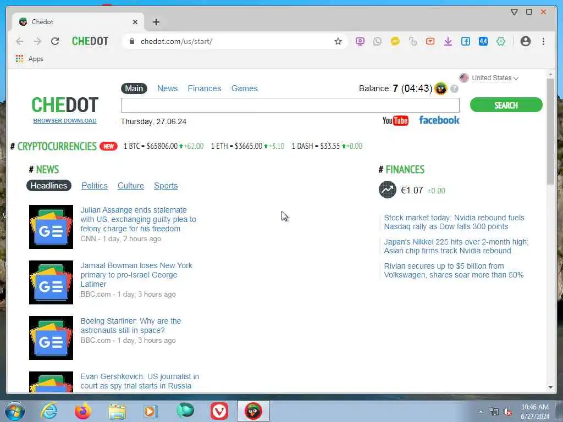Click the Boeing Starliner article thumbnail
Image resolution: width=563 pixels, height=422 pixels.
pyautogui.click(x=51, y=338)
